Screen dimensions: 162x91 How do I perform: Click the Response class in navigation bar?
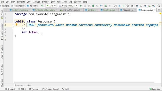coord(32,6)
